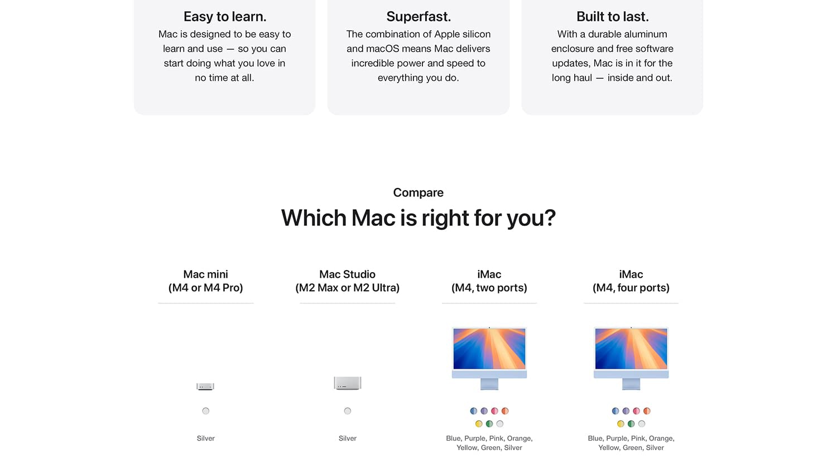Click the Mac mini (M4 or M4 Pro) heading

pyautogui.click(x=206, y=281)
